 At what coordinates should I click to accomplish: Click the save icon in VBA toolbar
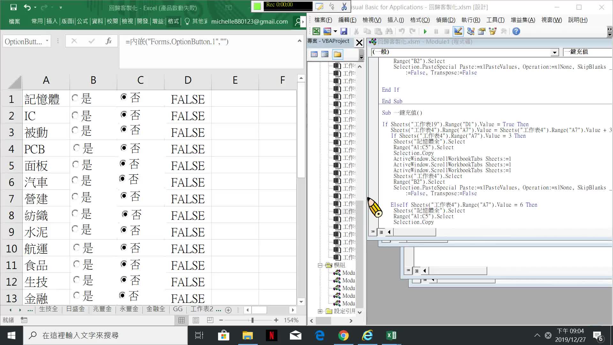[344, 31]
